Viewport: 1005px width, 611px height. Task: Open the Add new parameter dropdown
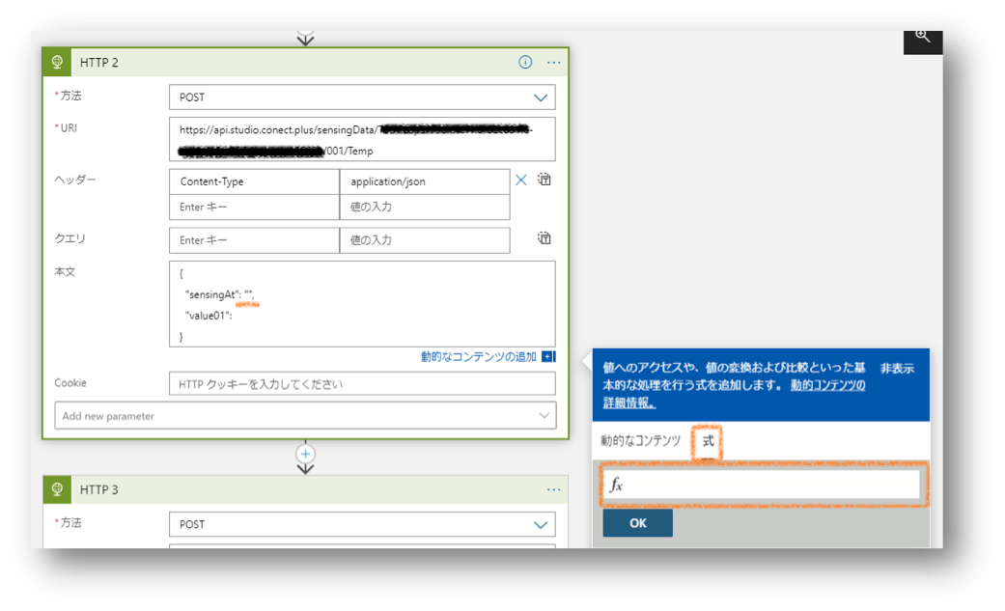(x=305, y=415)
